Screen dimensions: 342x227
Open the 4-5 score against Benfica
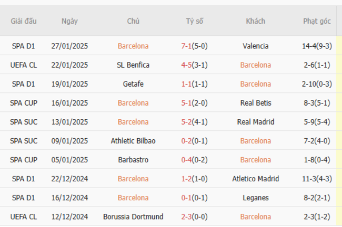click(186, 65)
